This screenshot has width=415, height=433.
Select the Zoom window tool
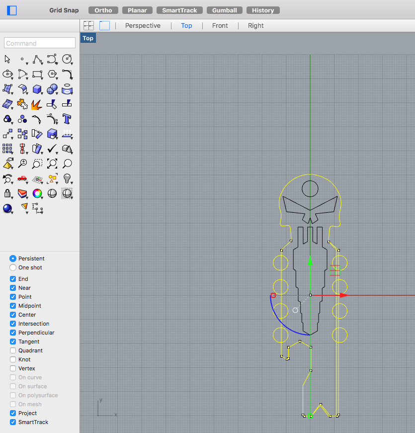coord(37,163)
